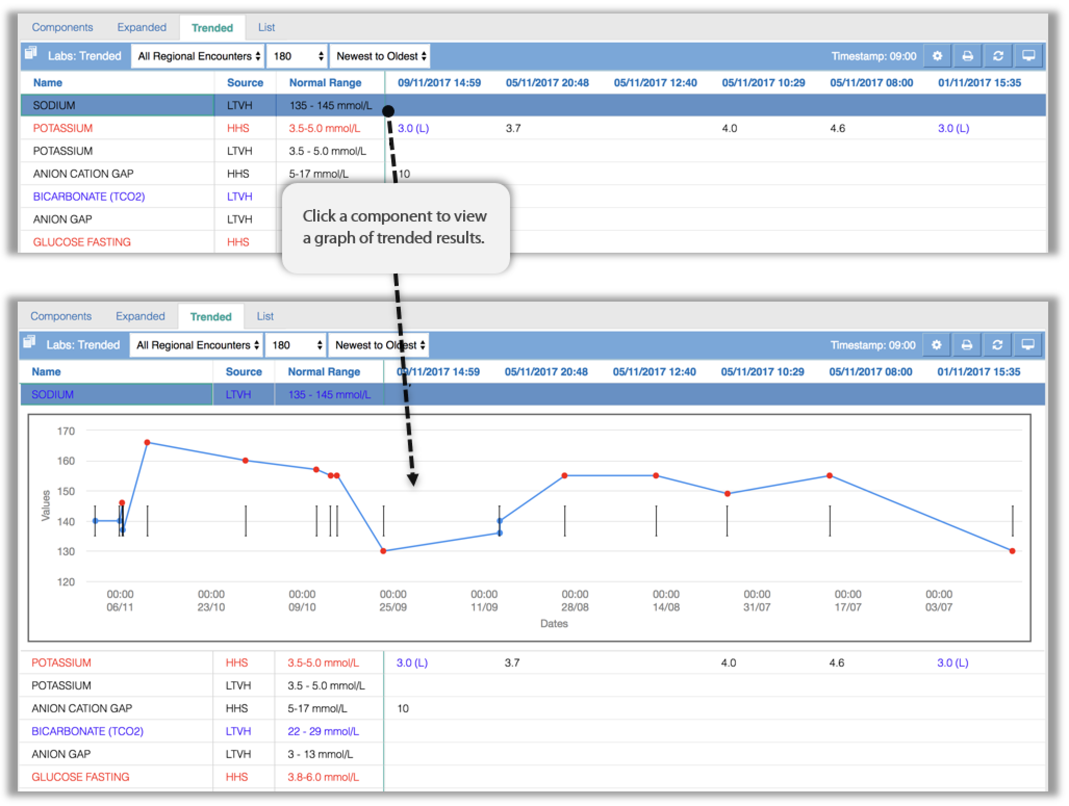Open the 180 days dropdown in upper panel
This screenshot has width=1069, height=806.
[x=297, y=56]
